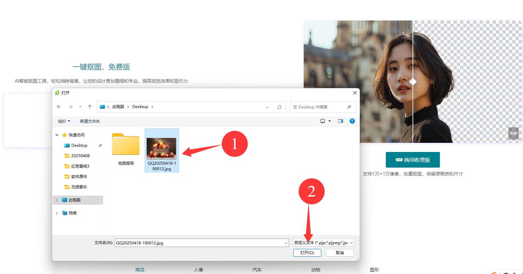This screenshot has height=274, width=523.
Task: Click the change view layout icon
Action: [323, 121]
